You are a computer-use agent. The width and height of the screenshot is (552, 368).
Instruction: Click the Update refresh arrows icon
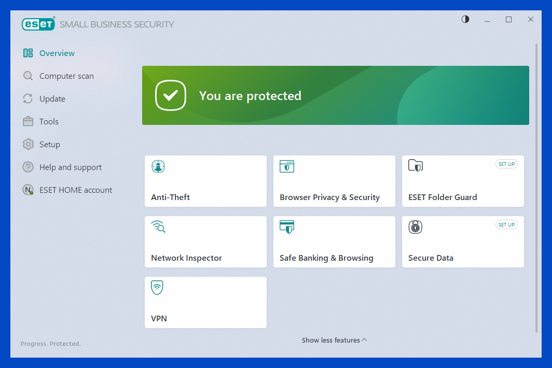pyautogui.click(x=28, y=99)
